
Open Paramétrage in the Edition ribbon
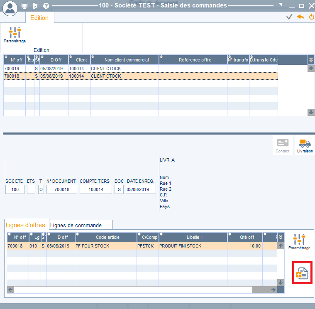15,35
